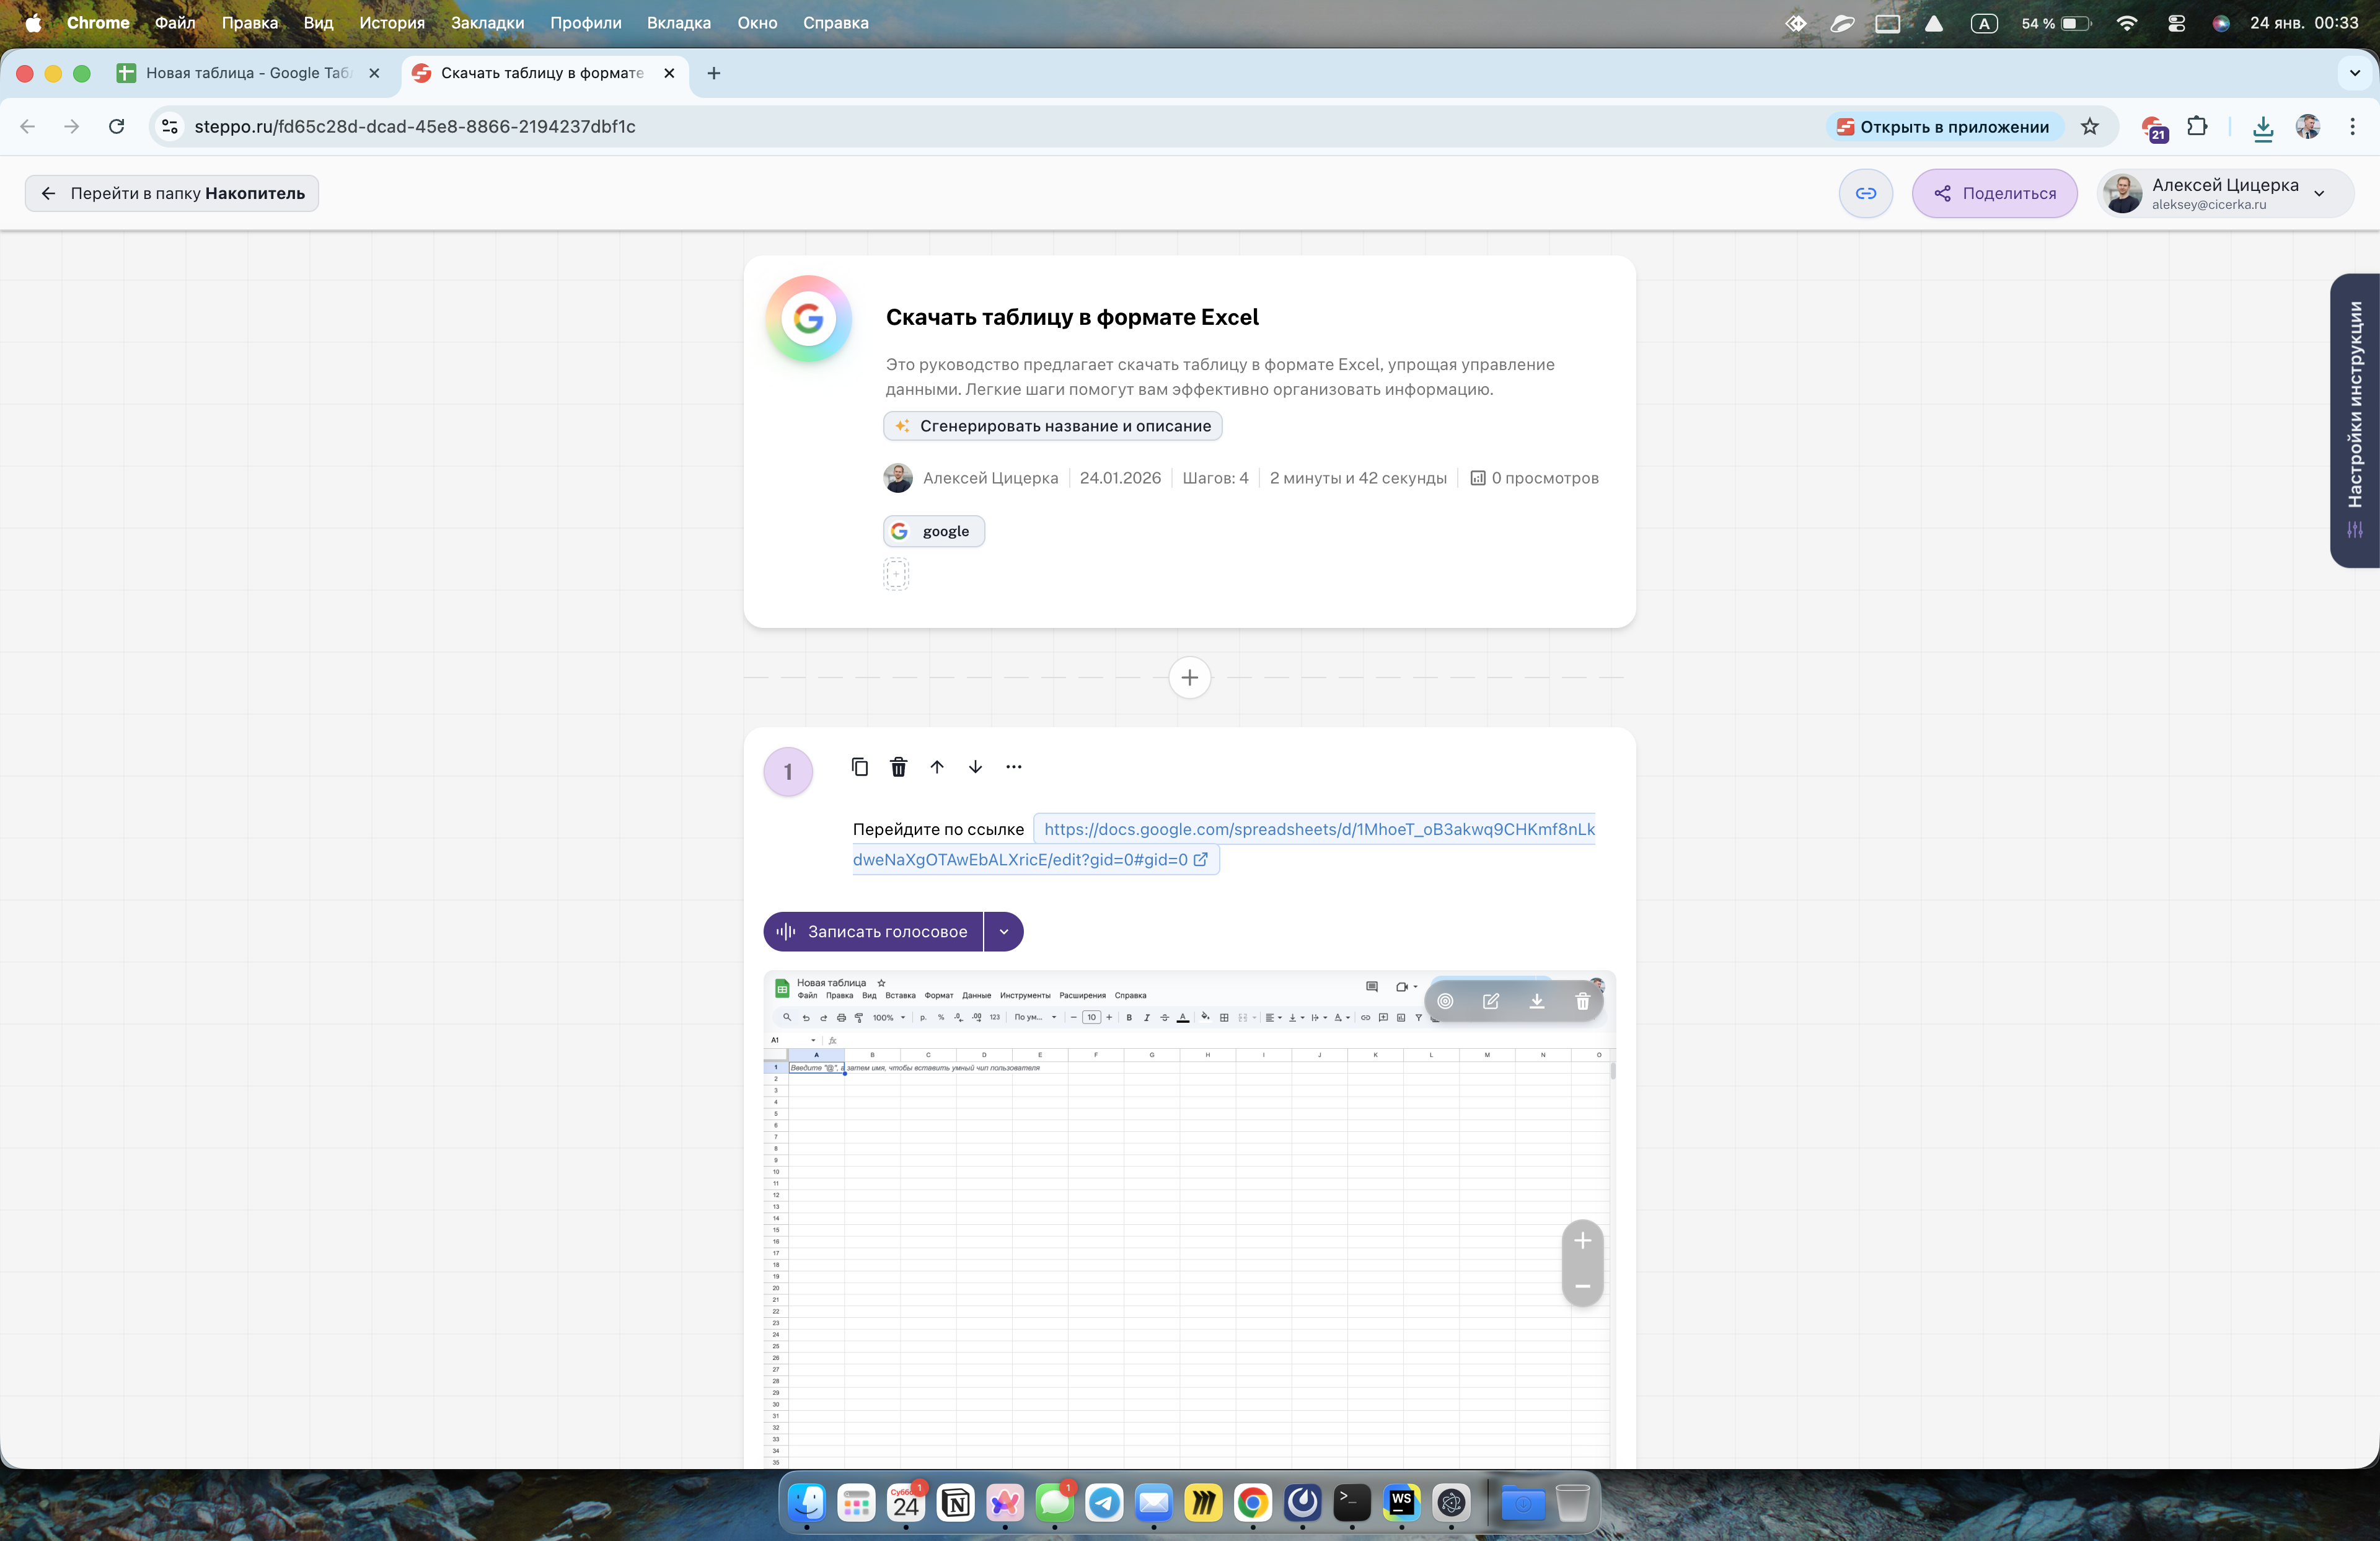Open the Закладки menu in menu bar
2380x1541 pixels.
(487, 22)
